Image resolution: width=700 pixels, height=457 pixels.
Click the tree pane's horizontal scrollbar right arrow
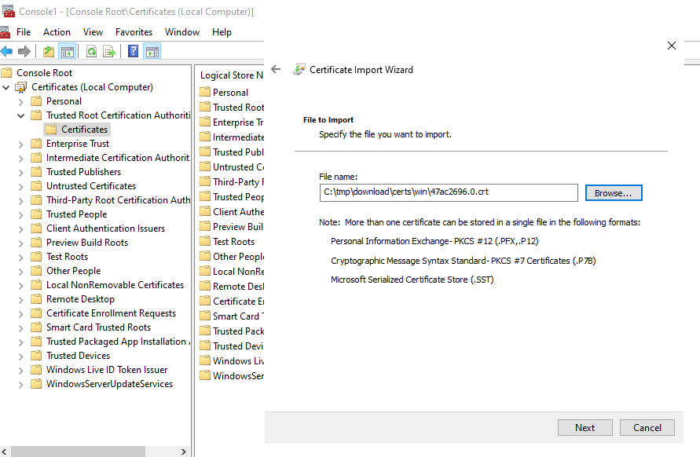pyautogui.click(x=184, y=452)
